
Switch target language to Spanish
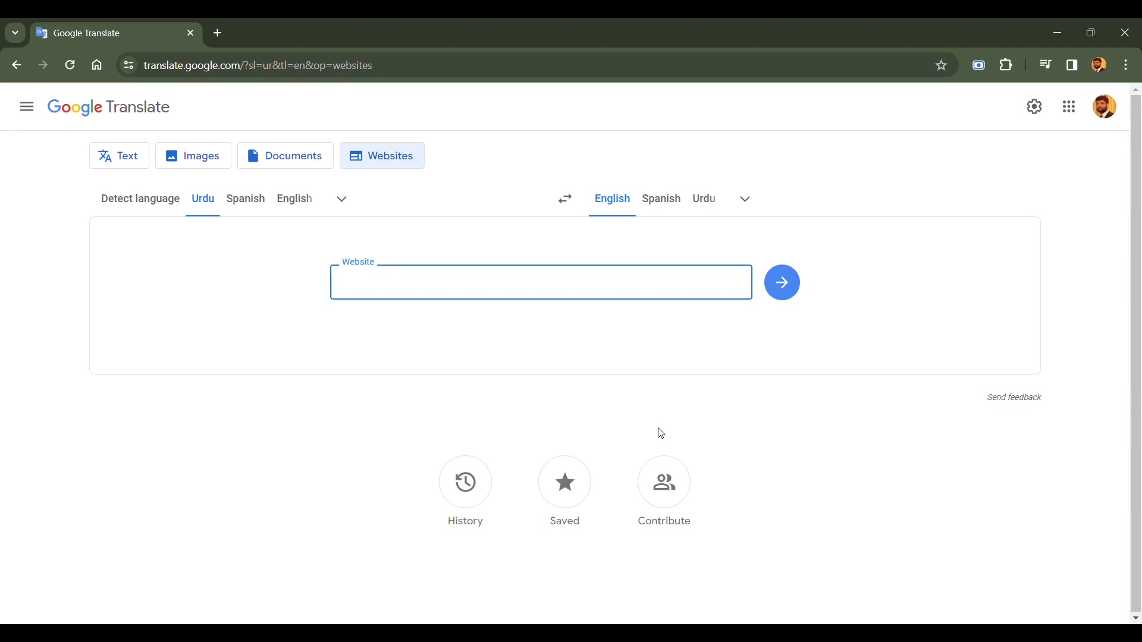pyautogui.click(x=661, y=199)
